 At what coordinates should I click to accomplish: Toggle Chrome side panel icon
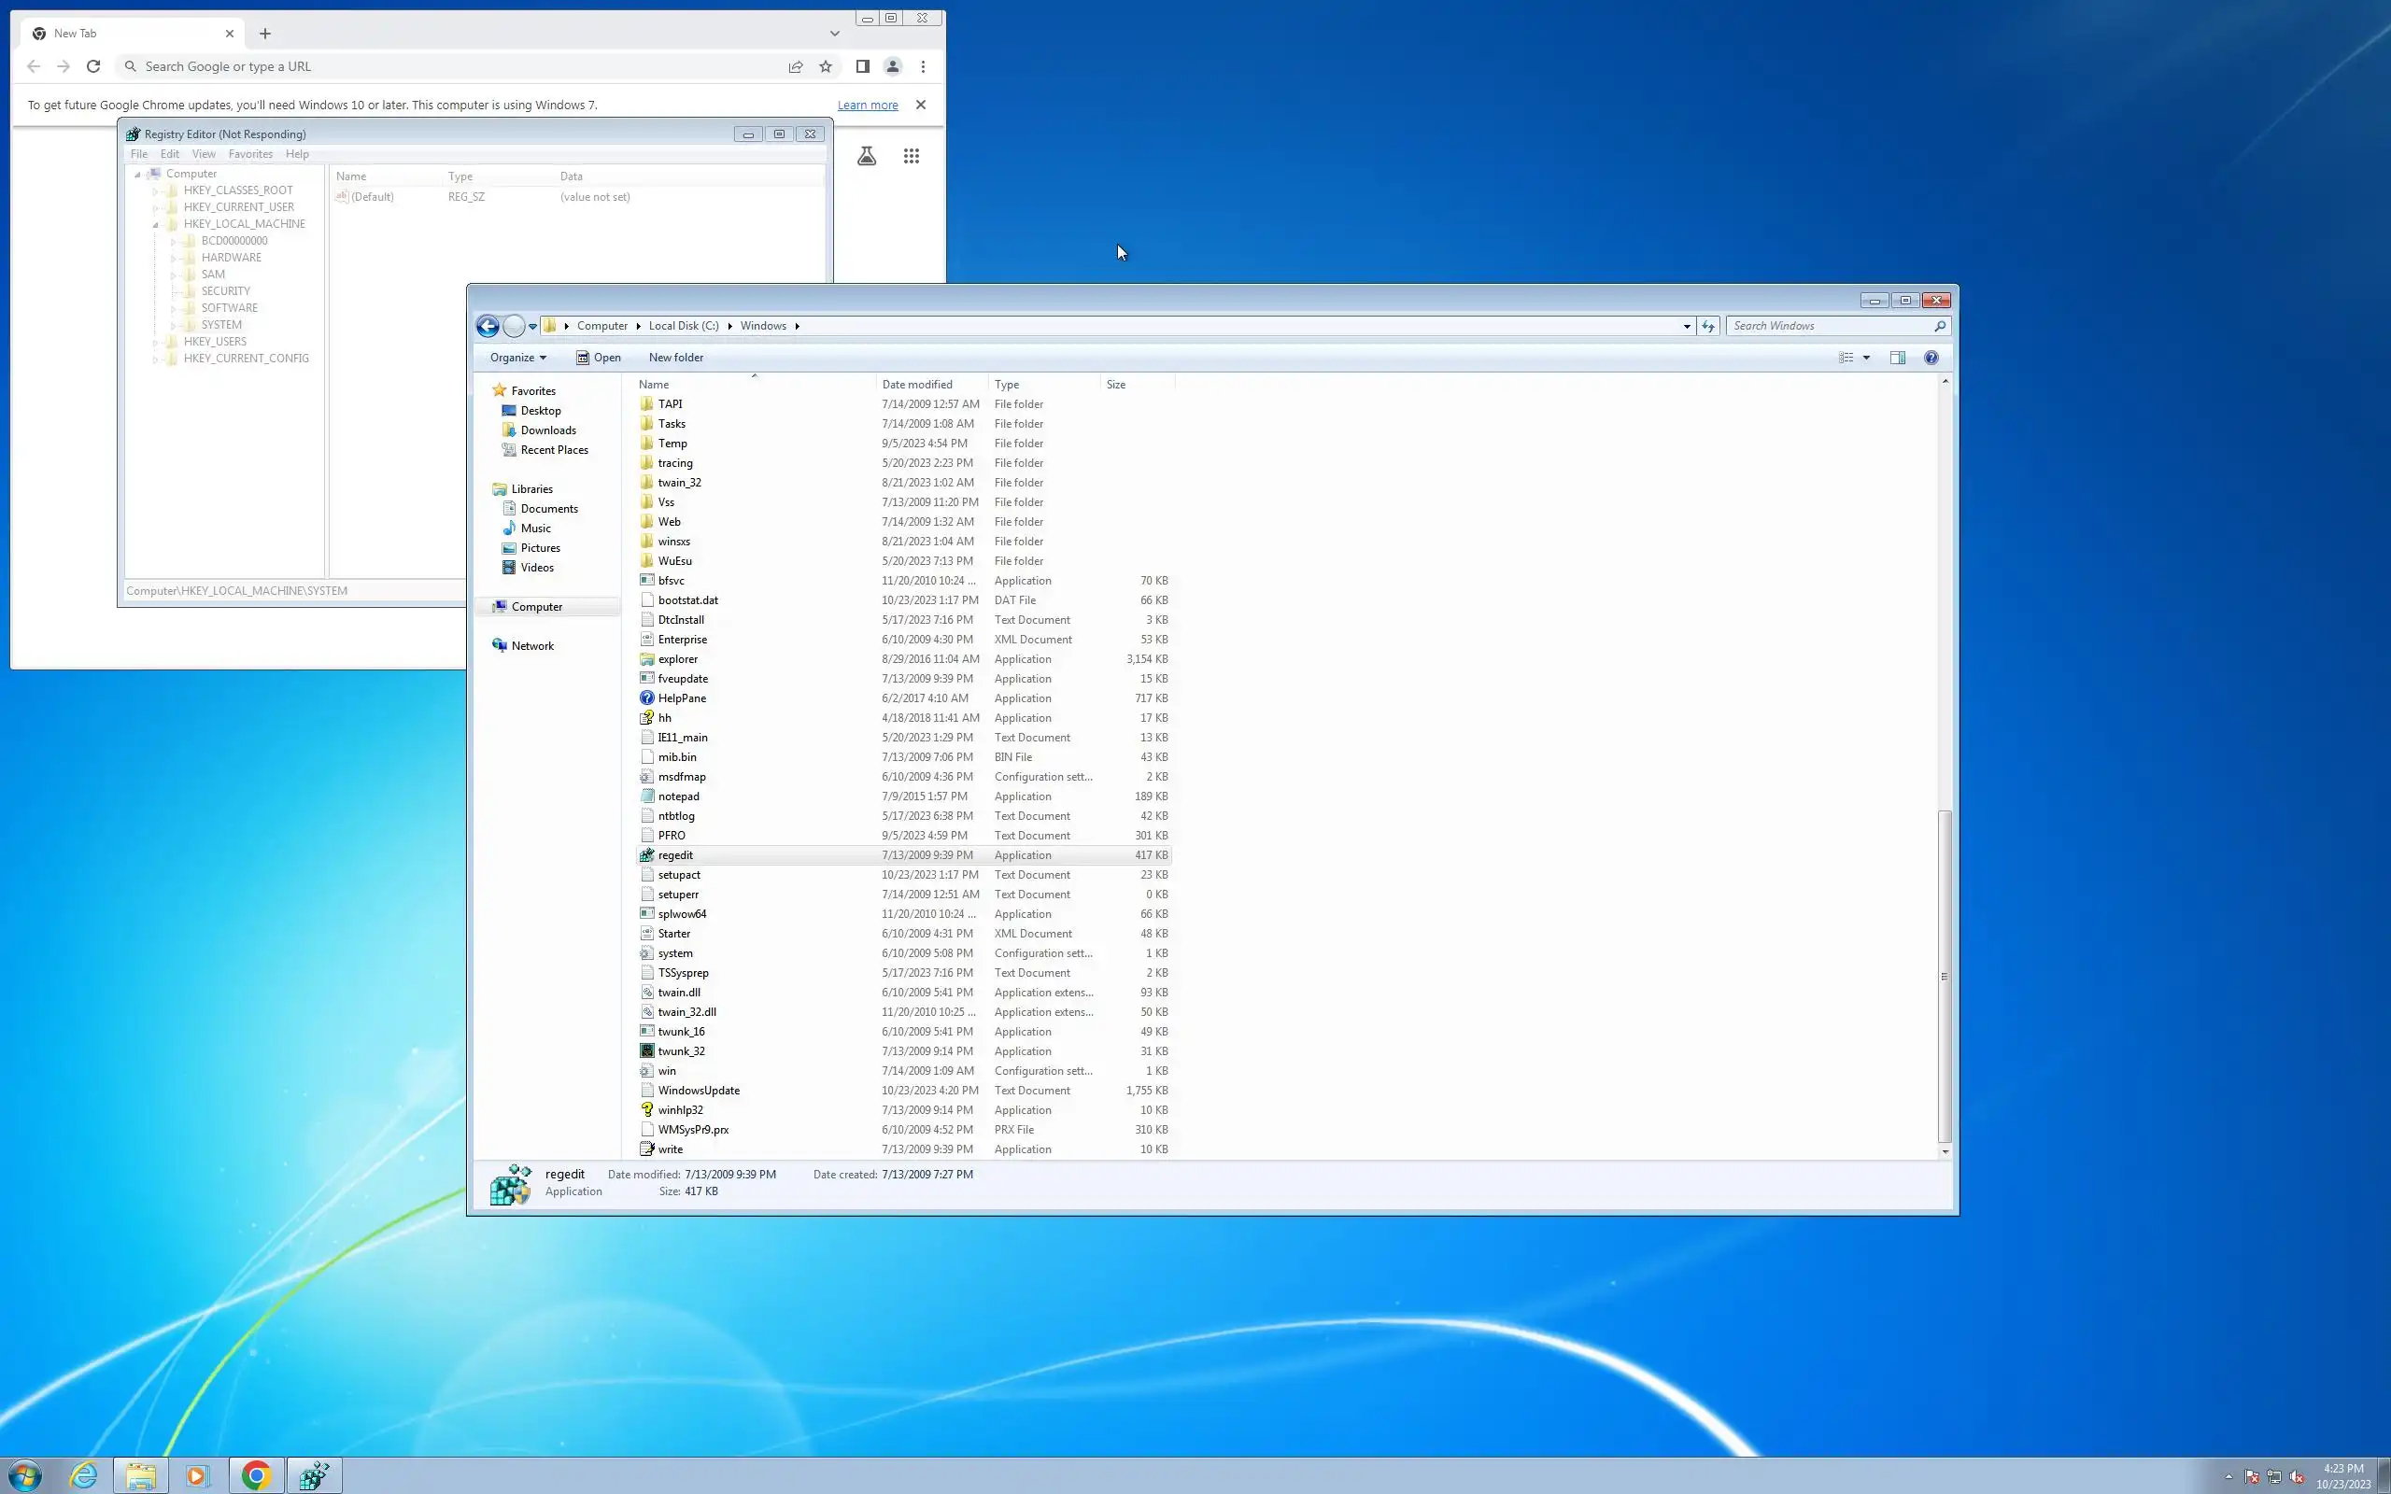click(x=861, y=66)
